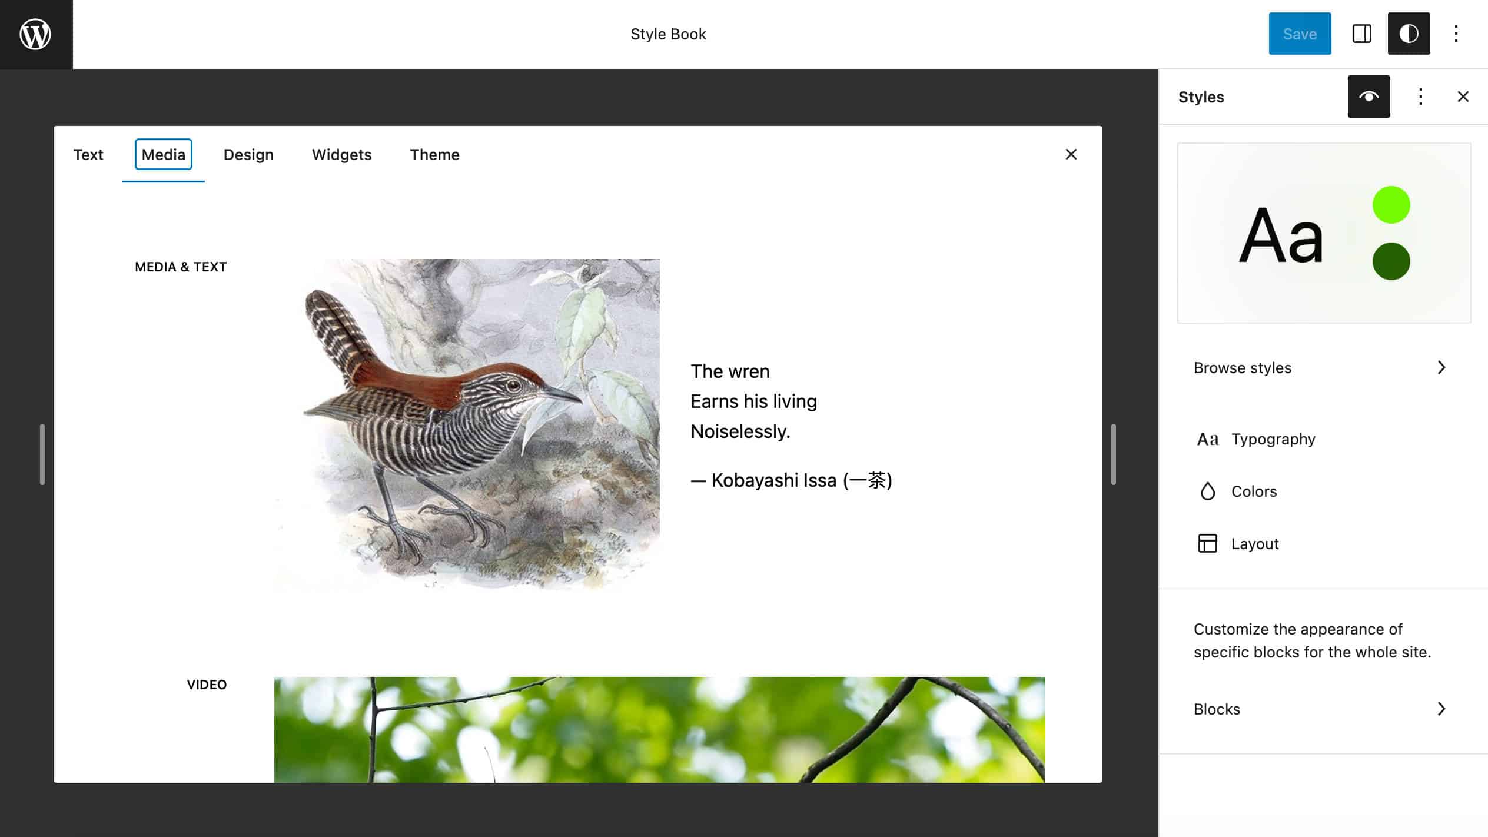1488x837 pixels.
Task: Expand the Browse styles chevron
Action: (x=1441, y=368)
